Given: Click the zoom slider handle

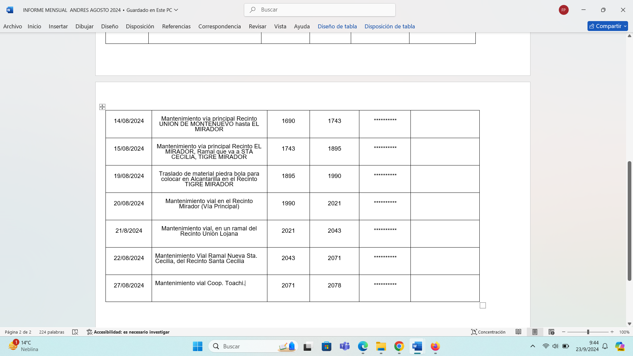Looking at the screenshot, I should click(x=588, y=332).
